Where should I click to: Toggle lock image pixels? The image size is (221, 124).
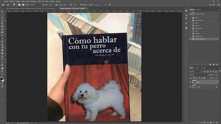196,78
